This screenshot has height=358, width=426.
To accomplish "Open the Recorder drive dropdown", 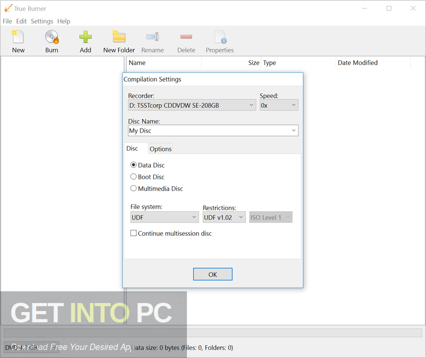I will click(192, 105).
